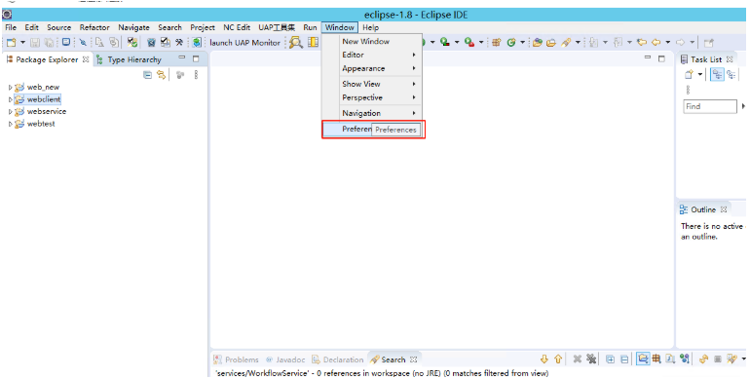Click the External Tools run icon
The width and height of the screenshot is (750, 378).
coord(469,42)
